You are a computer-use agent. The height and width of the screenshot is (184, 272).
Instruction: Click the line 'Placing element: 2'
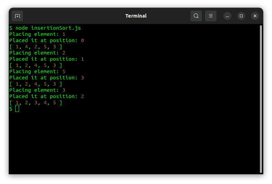pos(37,53)
